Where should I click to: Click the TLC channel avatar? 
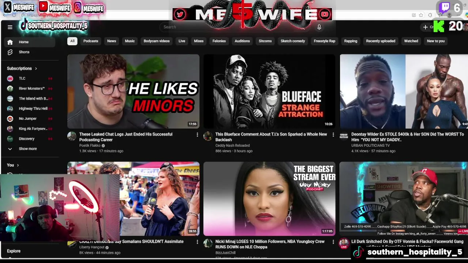coord(10,79)
